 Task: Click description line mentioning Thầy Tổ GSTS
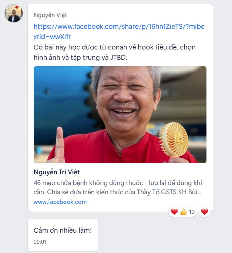pyautogui.click(x=118, y=192)
